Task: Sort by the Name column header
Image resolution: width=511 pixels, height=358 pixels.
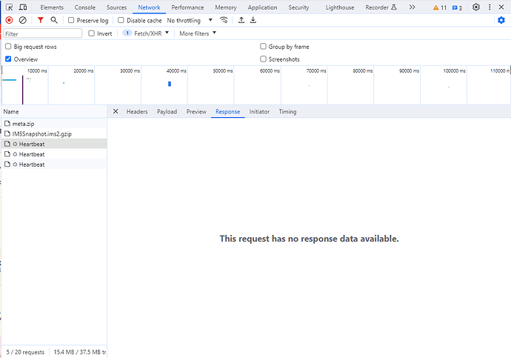Action: [x=54, y=111]
